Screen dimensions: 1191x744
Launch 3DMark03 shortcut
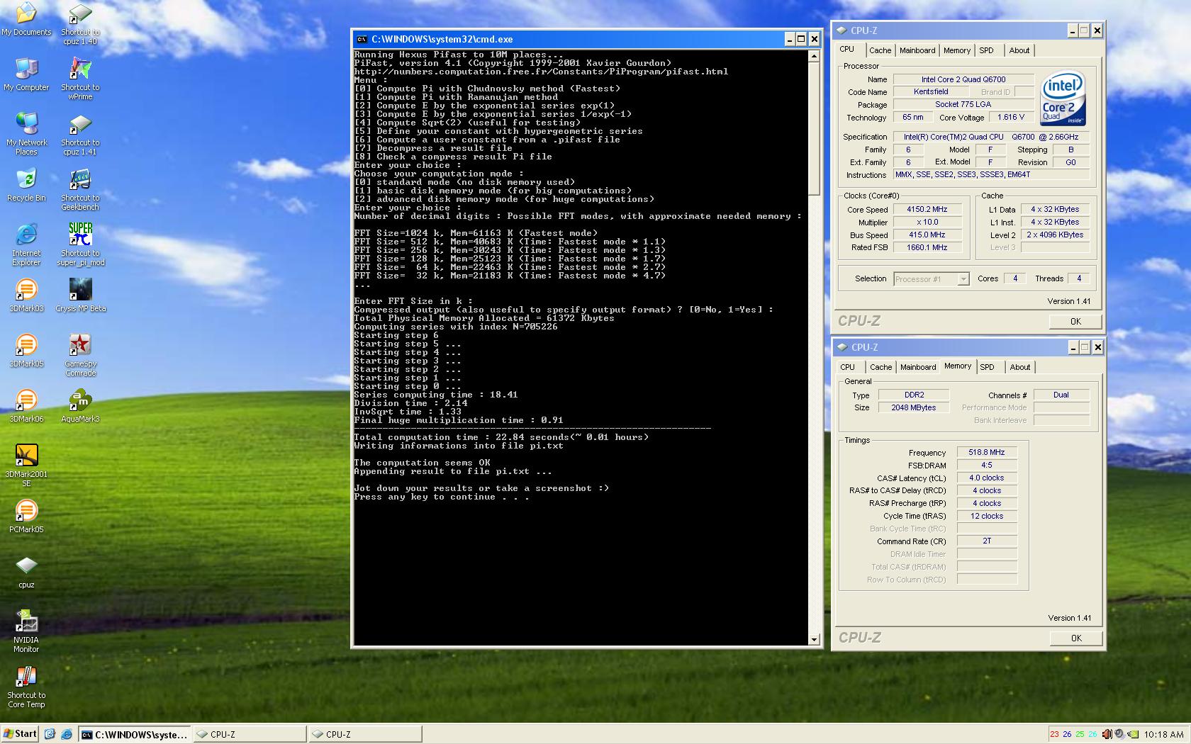click(x=26, y=295)
